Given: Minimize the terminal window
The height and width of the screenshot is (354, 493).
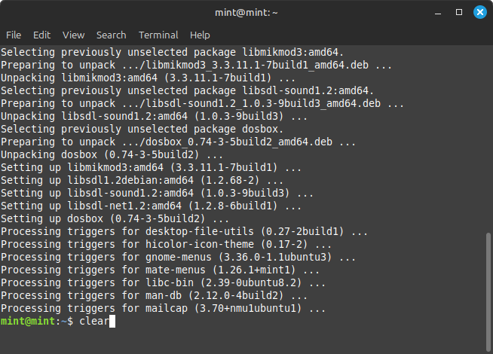Looking at the screenshot, I should [437, 13].
